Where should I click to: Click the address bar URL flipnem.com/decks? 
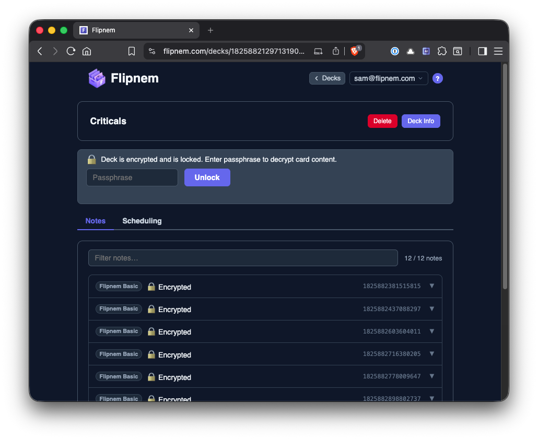pos(233,52)
